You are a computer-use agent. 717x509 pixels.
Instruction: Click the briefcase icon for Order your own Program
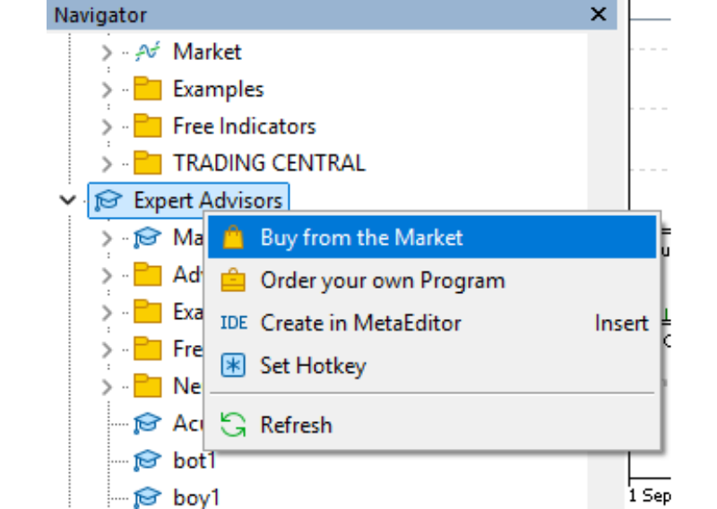point(233,280)
